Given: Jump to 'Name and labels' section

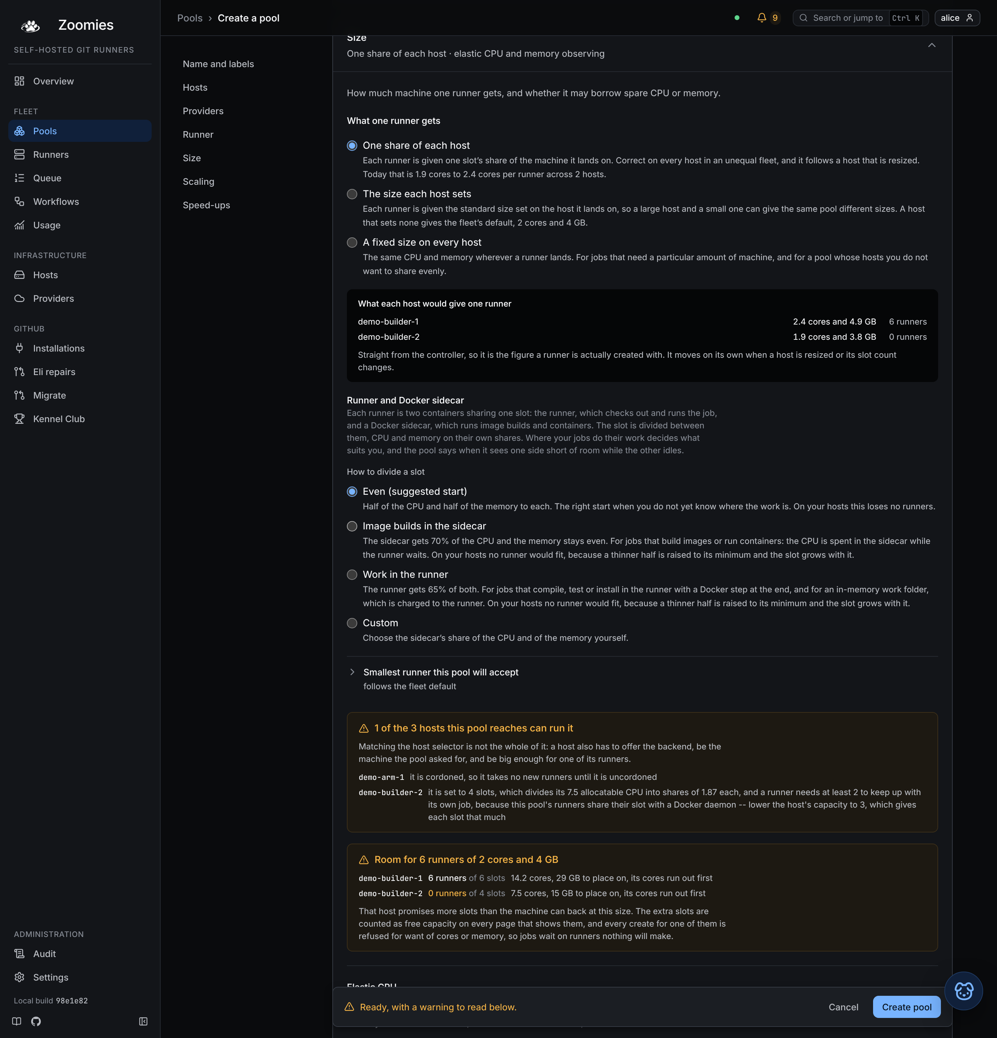Looking at the screenshot, I should pos(218,64).
